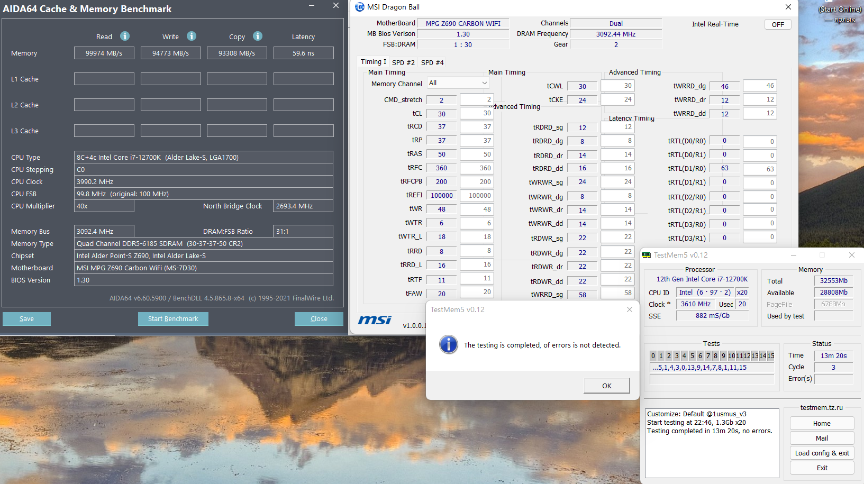This screenshot has height=484, width=864.
Task: Open the SPD #2 tab
Action: [404, 62]
